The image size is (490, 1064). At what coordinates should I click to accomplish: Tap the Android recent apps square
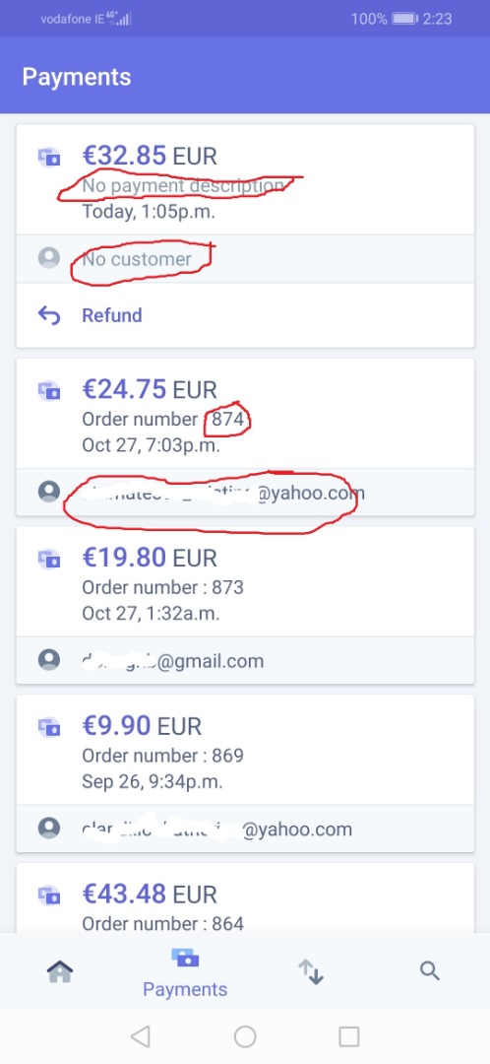pos(349,1036)
